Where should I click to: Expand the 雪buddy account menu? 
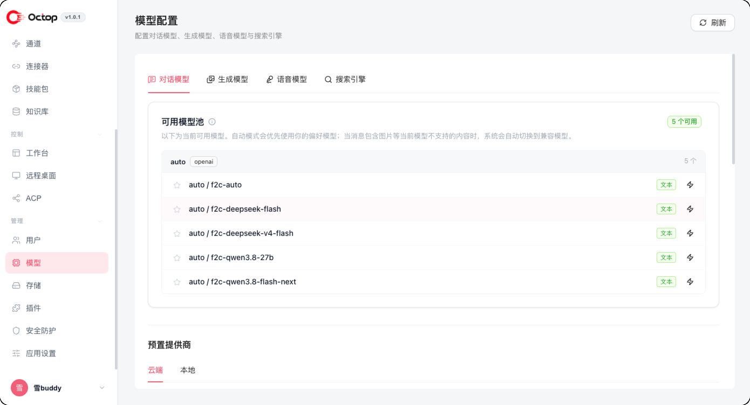pyautogui.click(x=102, y=388)
